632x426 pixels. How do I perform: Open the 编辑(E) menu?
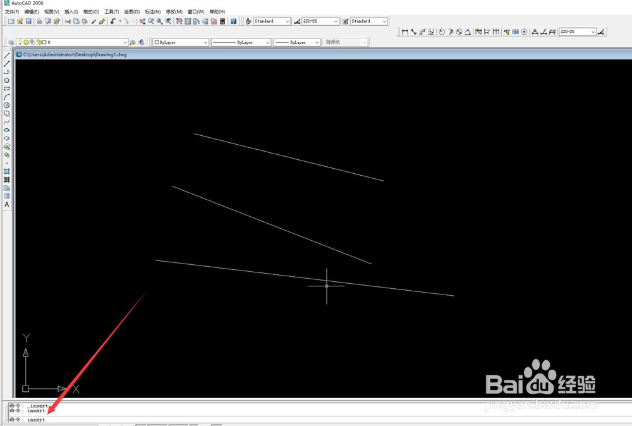coord(32,11)
